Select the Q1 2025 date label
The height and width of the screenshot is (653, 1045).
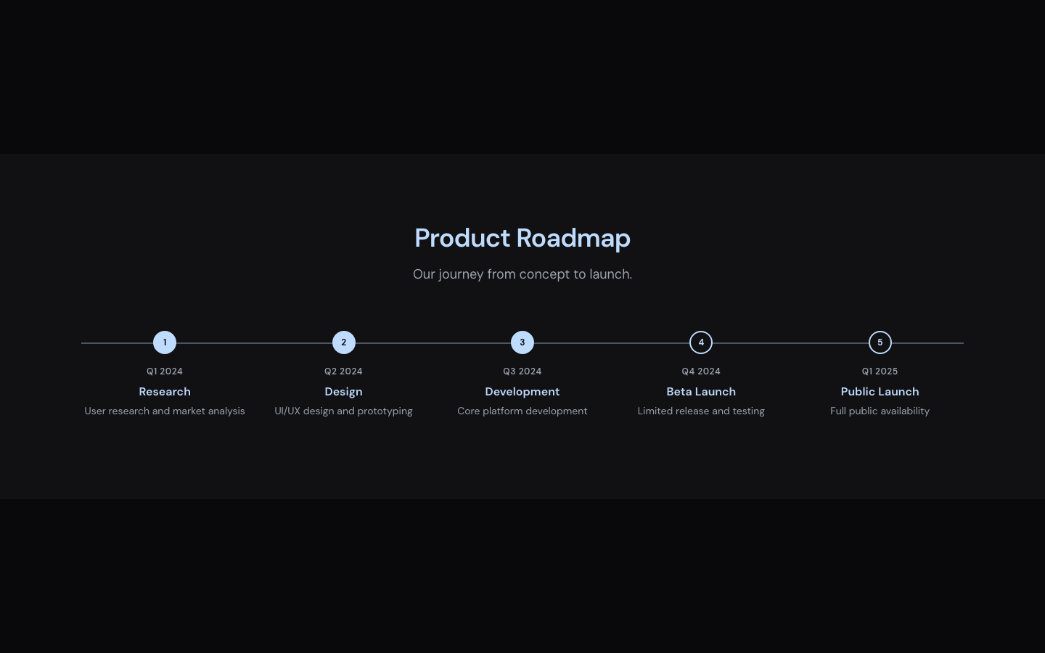pos(880,371)
